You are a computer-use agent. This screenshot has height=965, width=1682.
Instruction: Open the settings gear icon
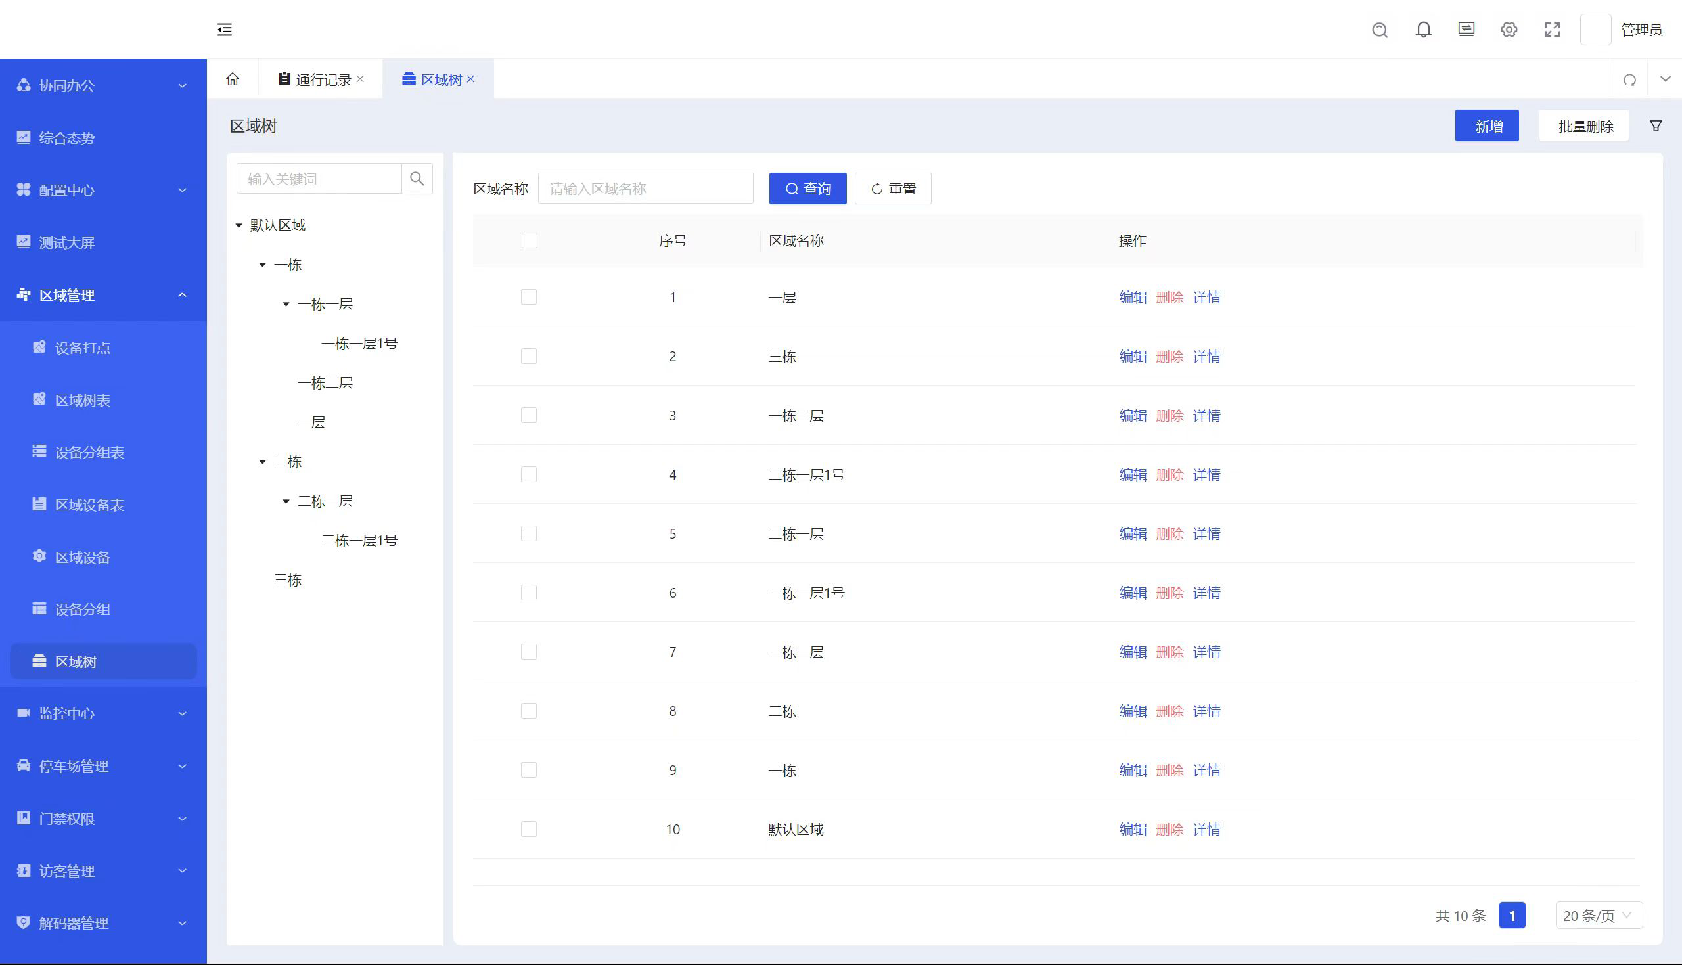coord(1509,30)
